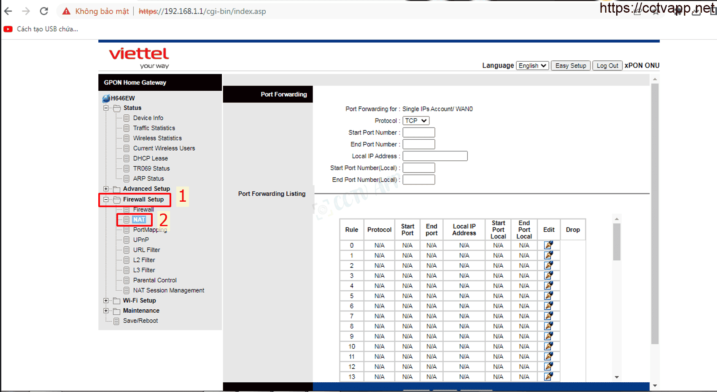Click the YouTube bookmark icon
Image resolution: width=717 pixels, height=392 pixels.
8,29
